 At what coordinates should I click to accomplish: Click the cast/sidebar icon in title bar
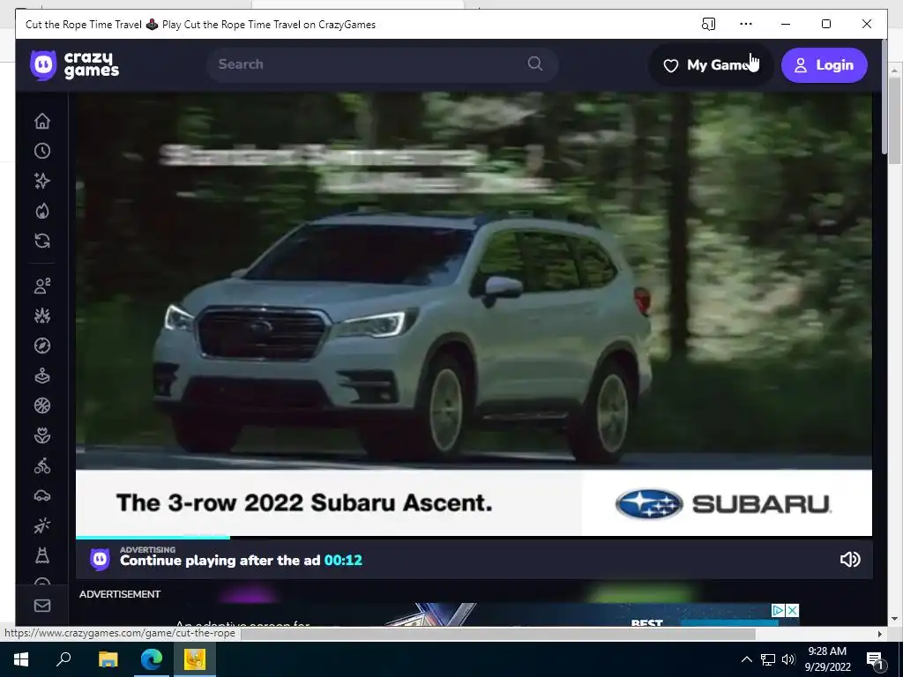(708, 24)
